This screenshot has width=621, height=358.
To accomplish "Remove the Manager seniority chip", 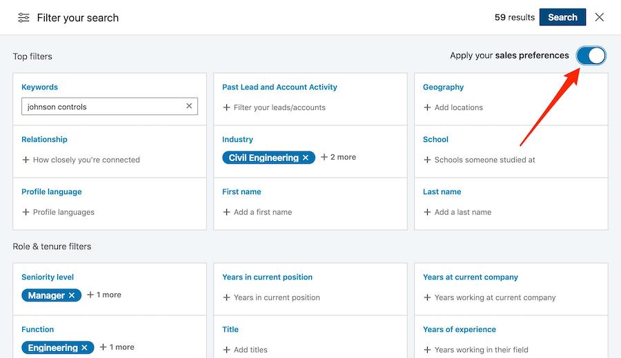I will 72,295.
